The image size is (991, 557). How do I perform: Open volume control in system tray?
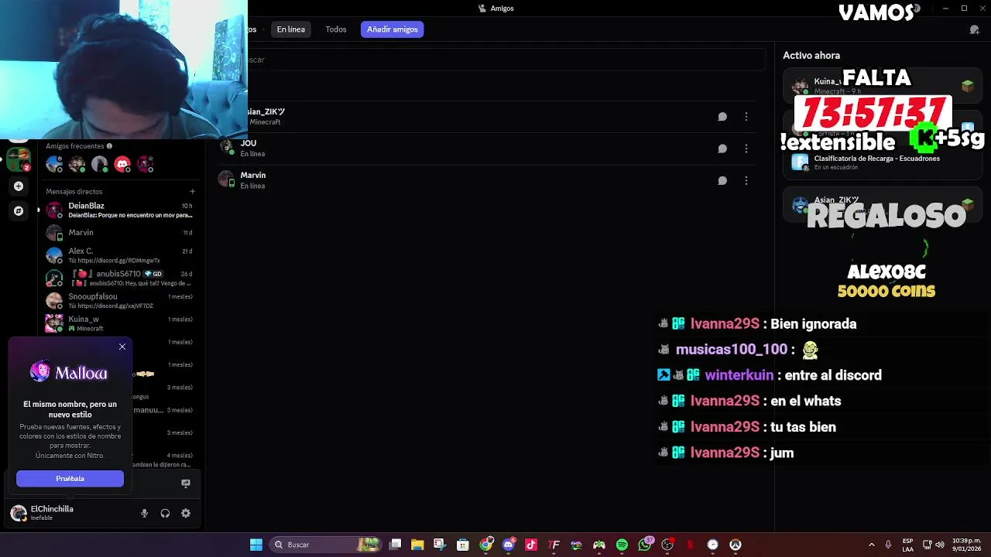[940, 545]
